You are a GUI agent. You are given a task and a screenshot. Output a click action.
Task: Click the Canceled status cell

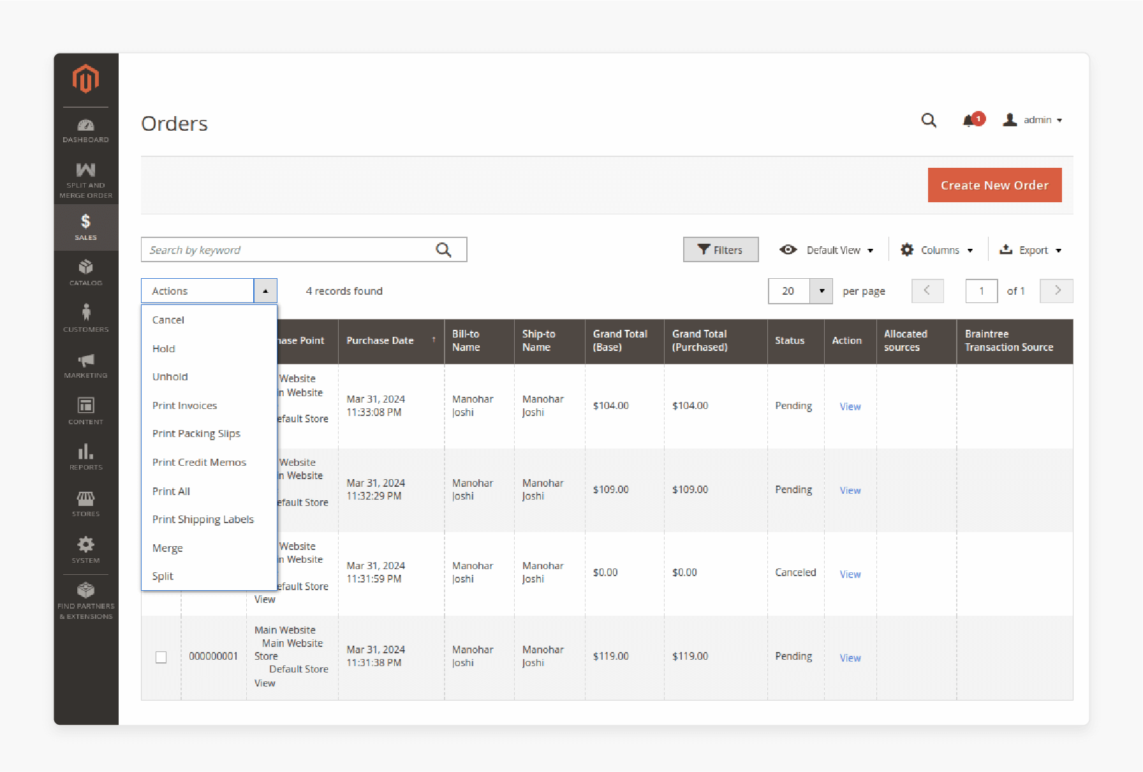795,572
